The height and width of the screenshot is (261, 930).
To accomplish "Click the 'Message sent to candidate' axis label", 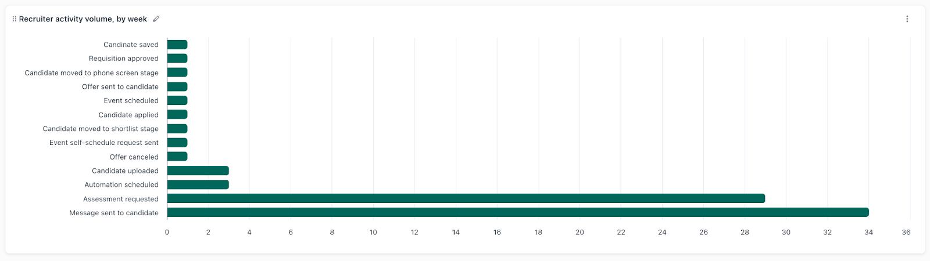I will [114, 213].
